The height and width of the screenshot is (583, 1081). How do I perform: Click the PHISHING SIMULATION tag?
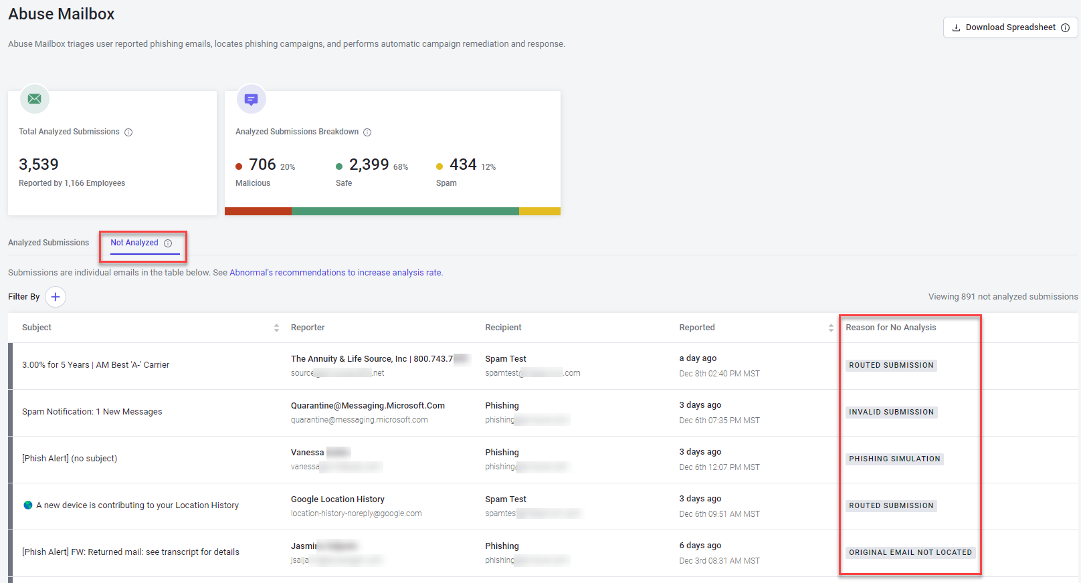coord(894,459)
